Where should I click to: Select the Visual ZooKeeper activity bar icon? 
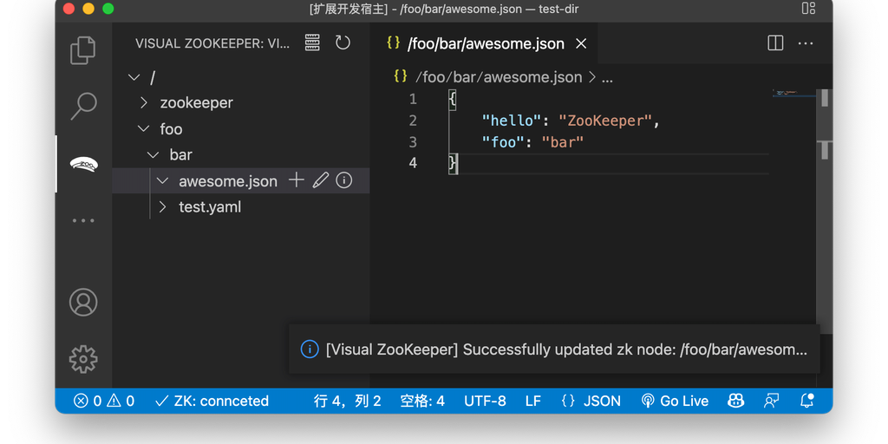pos(83,164)
